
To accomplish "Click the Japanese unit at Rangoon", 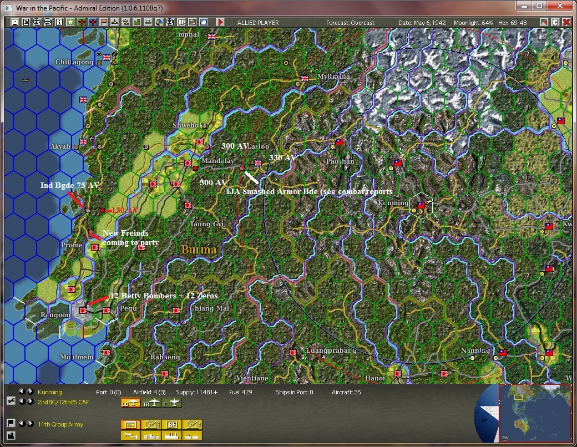I will 84,311.
